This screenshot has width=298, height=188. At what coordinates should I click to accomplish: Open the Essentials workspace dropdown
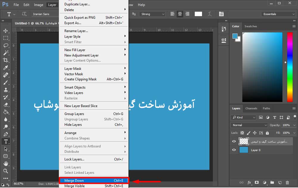coord(278,14)
